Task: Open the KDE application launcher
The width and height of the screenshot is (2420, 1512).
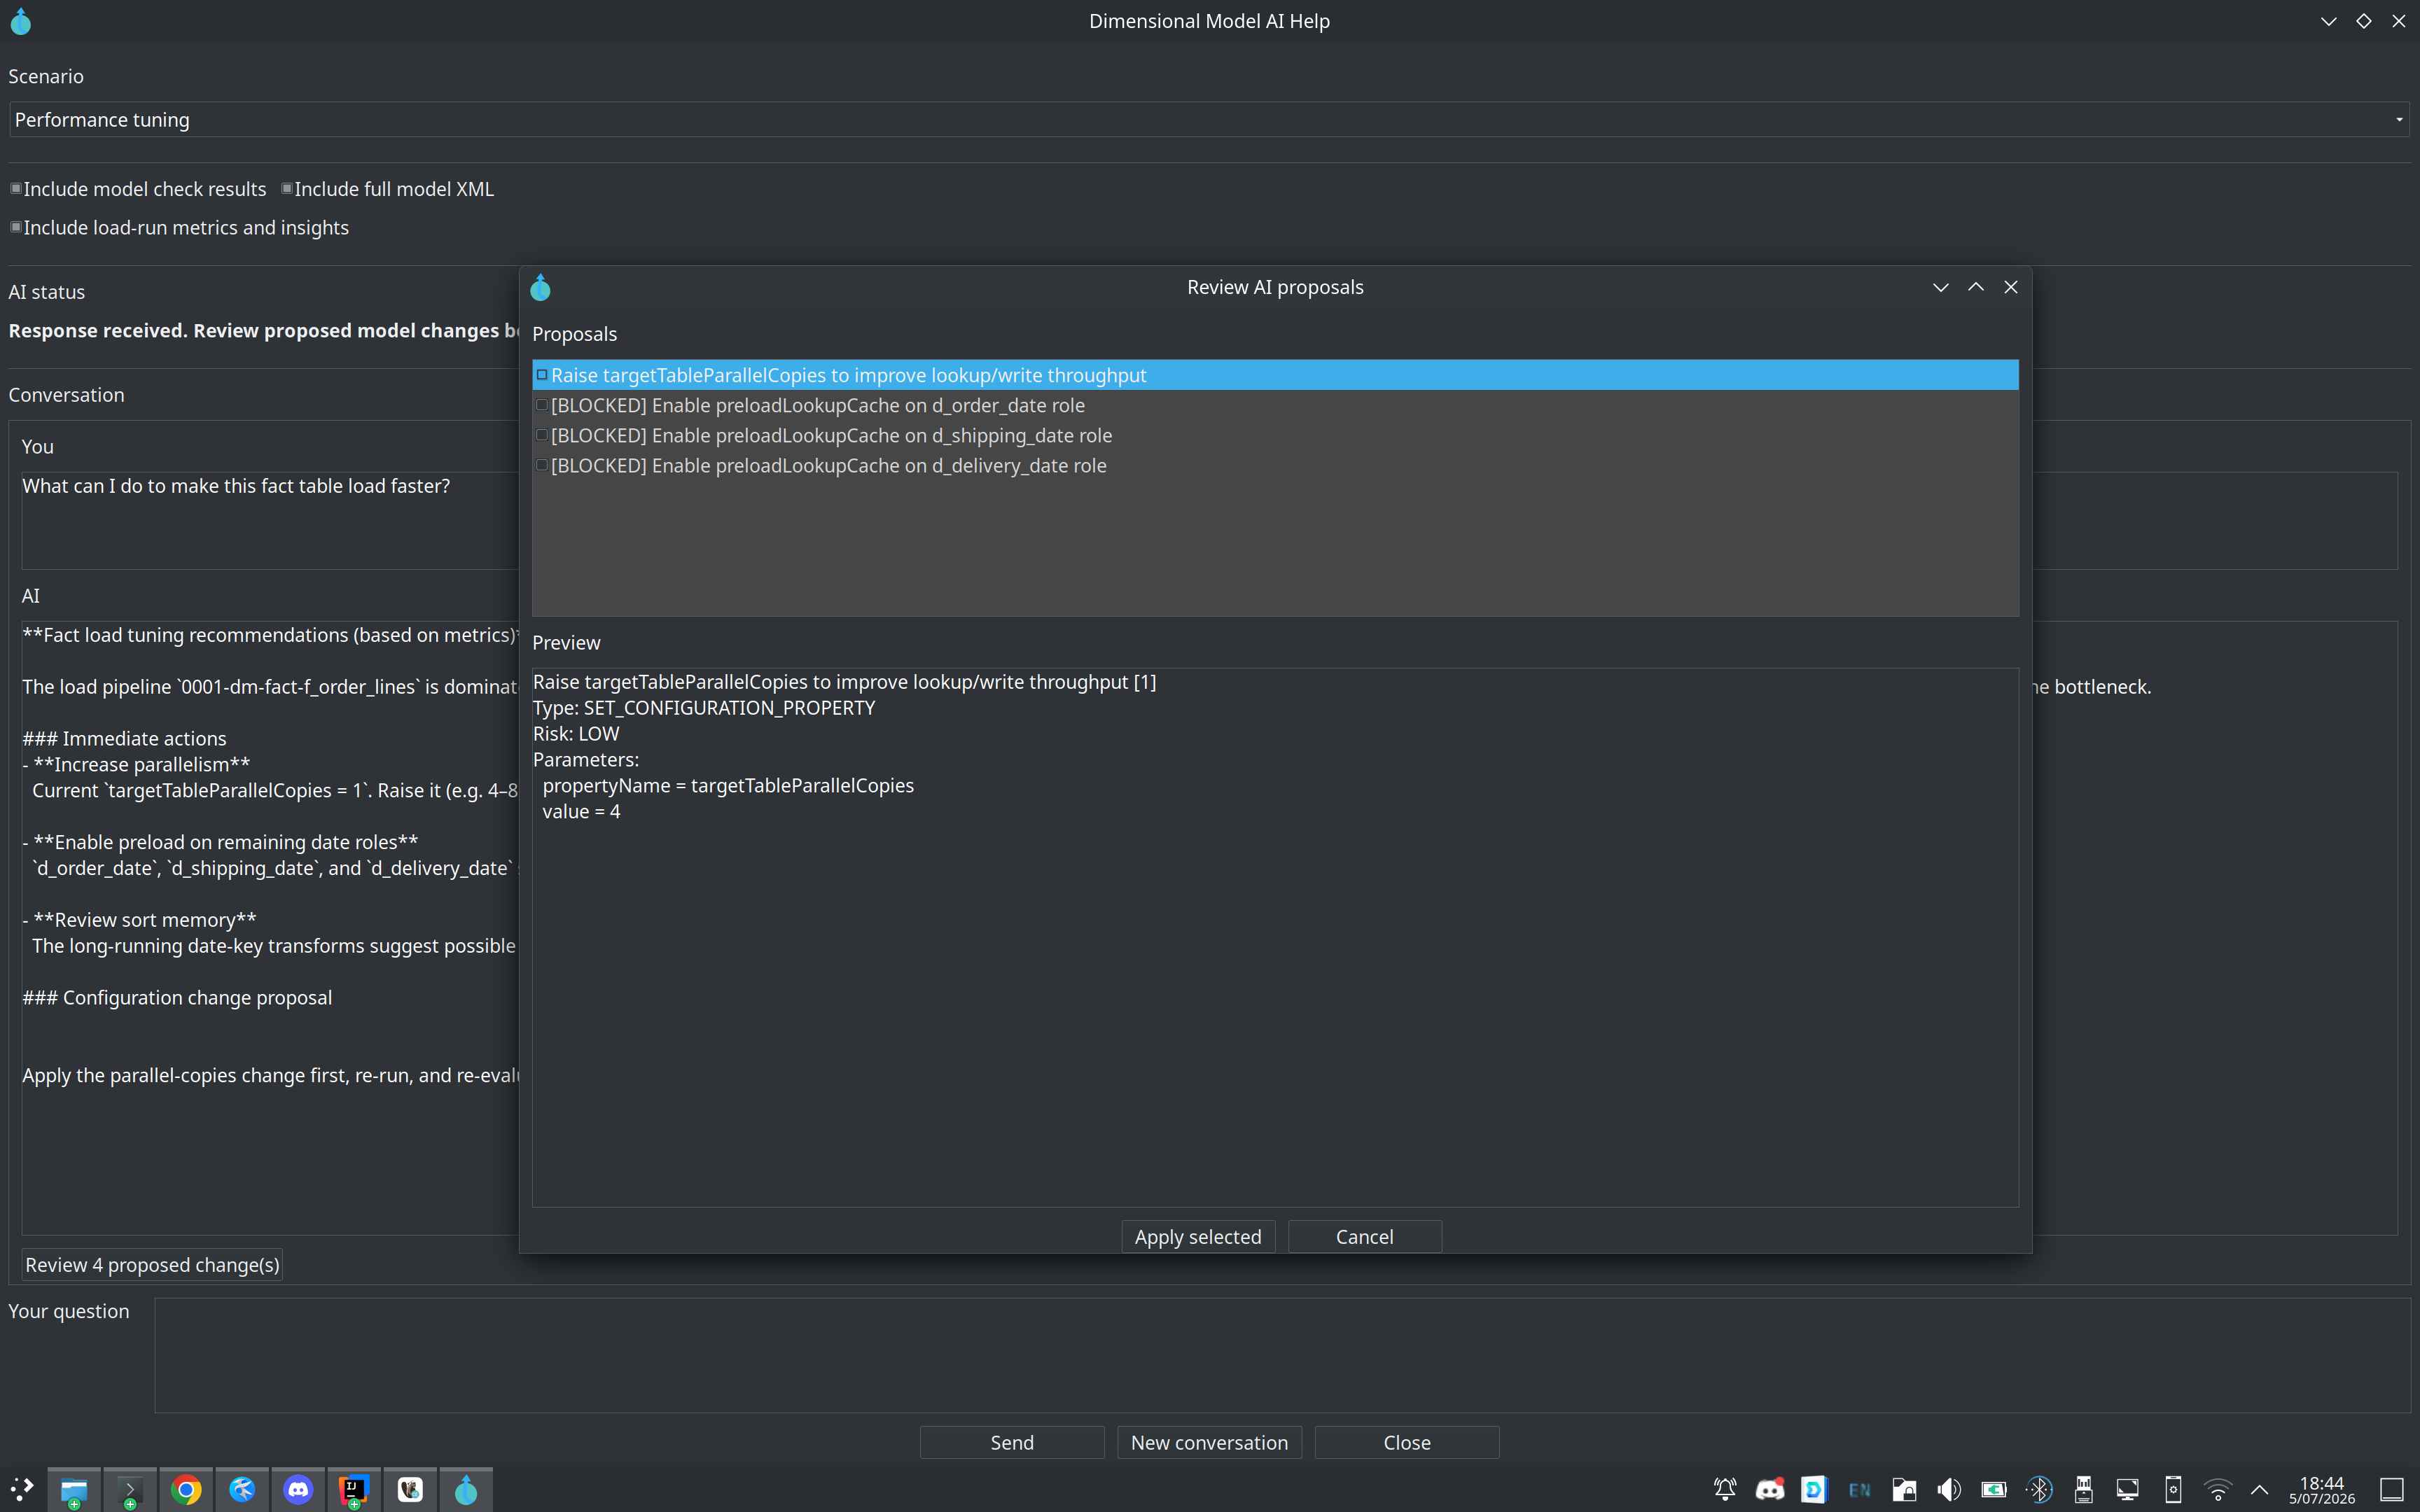Action: [22, 1489]
